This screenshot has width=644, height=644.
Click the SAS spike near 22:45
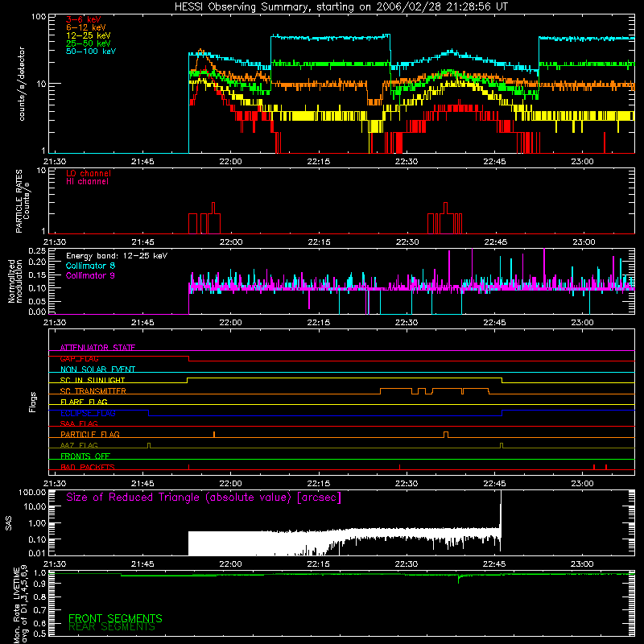[501, 519]
